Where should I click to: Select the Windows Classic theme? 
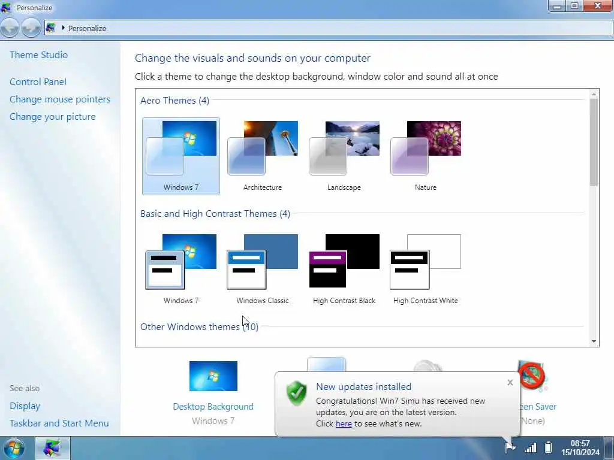[263, 269]
